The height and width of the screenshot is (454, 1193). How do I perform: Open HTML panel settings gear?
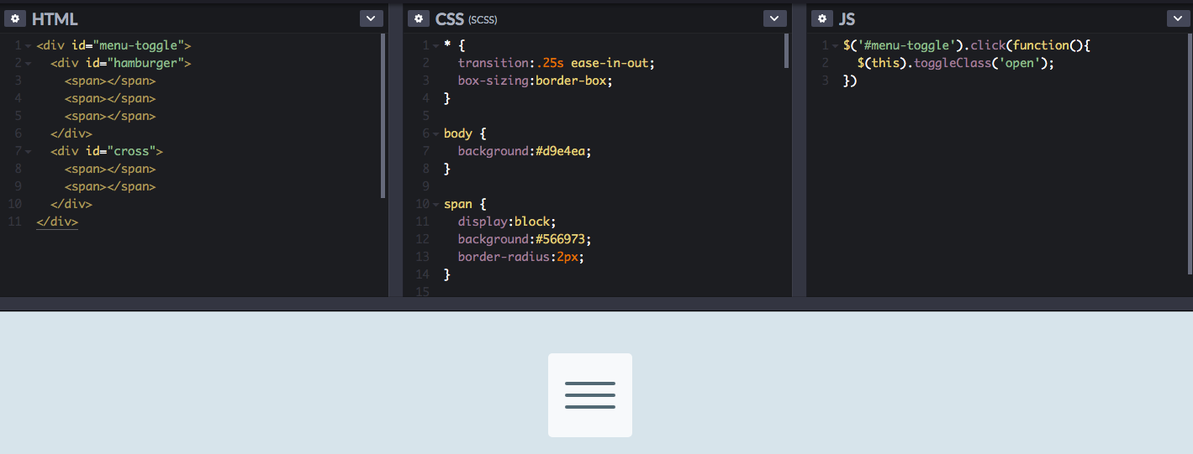coord(15,18)
